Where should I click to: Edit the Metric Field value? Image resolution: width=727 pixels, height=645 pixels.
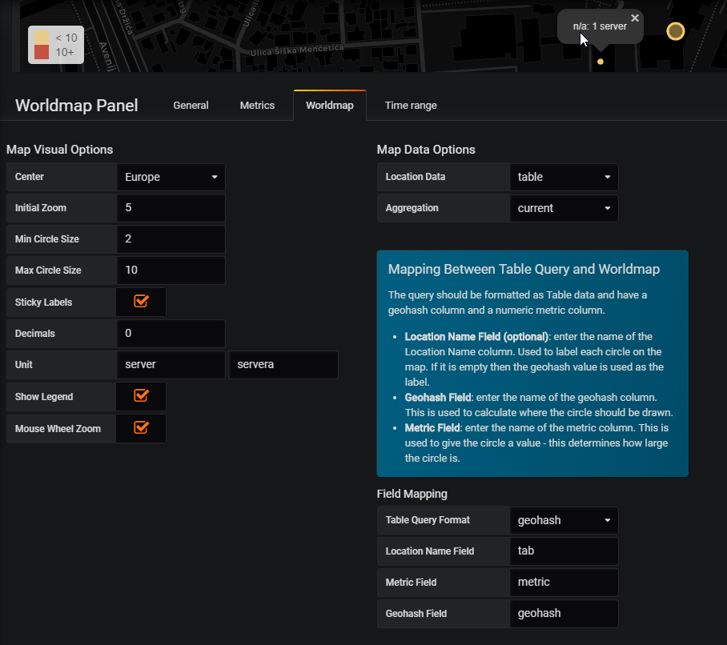(564, 582)
